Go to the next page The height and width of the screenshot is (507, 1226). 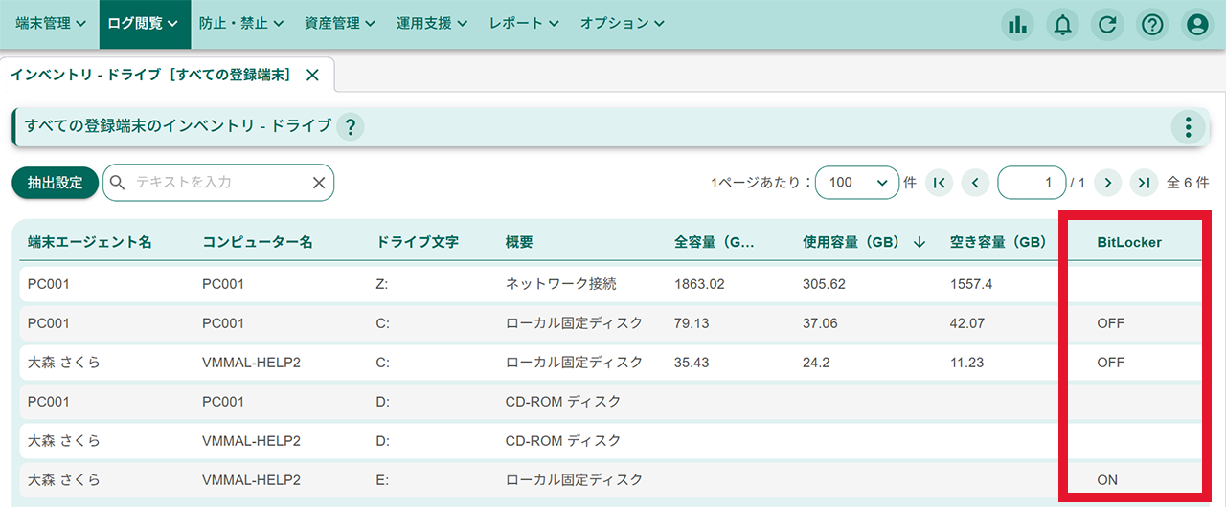1108,183
